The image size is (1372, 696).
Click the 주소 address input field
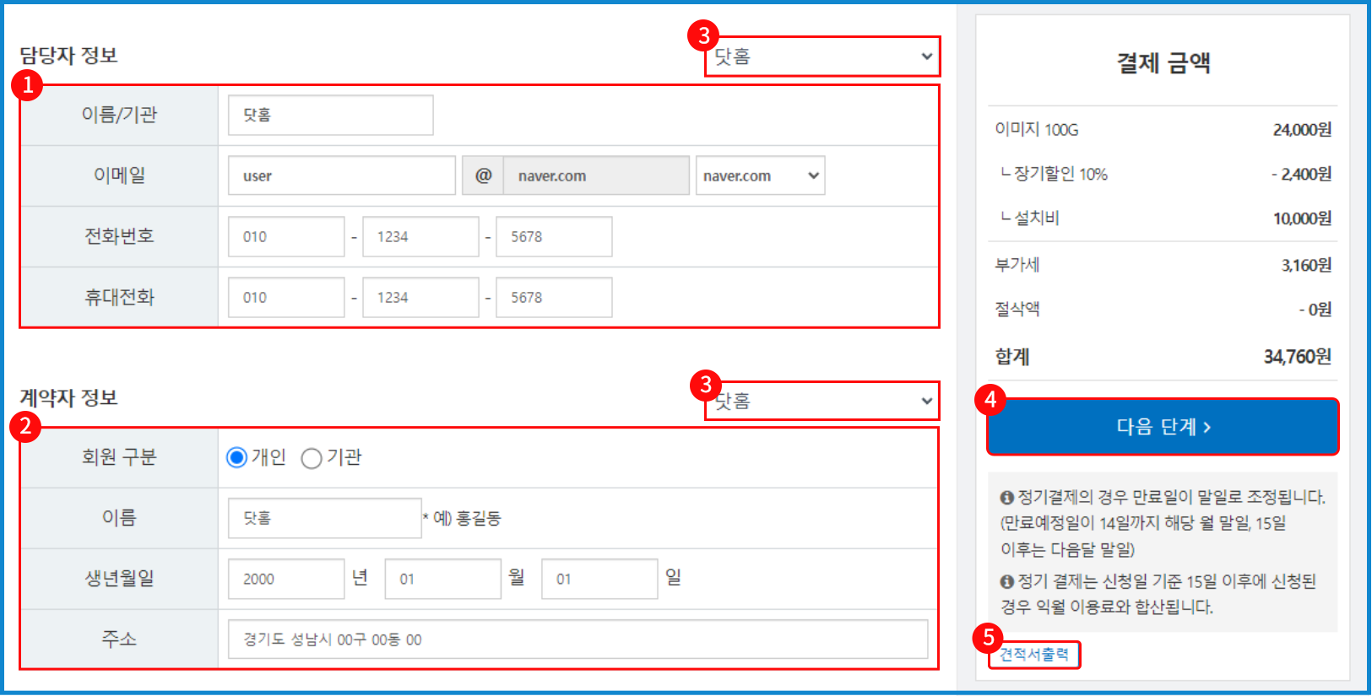[x=578, y=639]
